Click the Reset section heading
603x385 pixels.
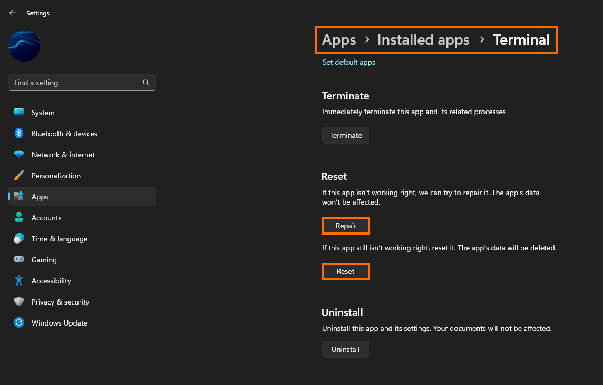click(x=334, y=177)
